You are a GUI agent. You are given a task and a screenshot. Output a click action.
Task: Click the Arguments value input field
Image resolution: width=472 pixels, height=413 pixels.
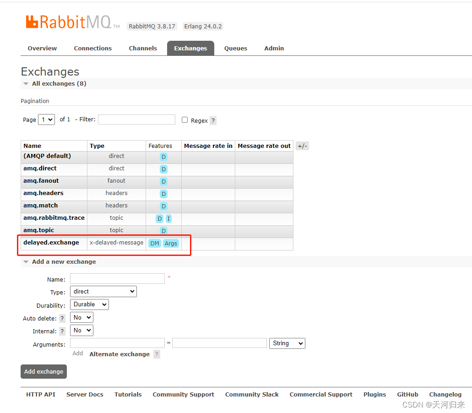219,343
